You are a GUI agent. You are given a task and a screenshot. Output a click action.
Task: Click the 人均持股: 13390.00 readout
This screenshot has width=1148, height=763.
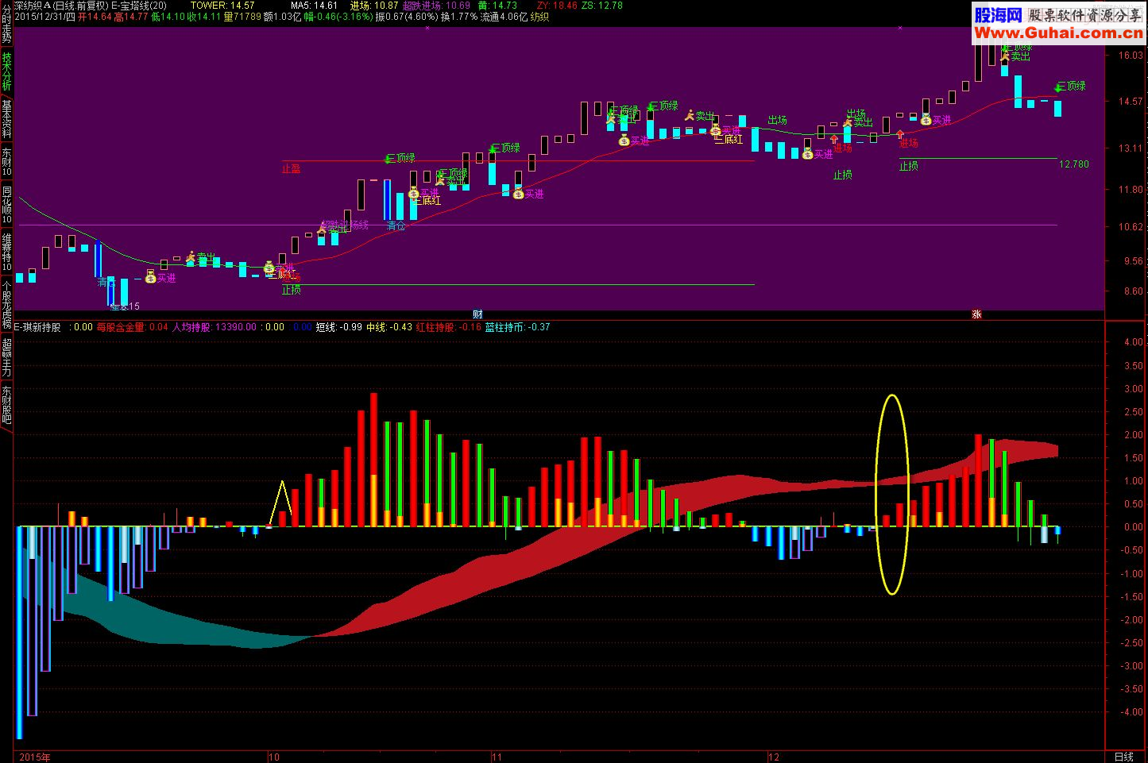click(214, 326)
